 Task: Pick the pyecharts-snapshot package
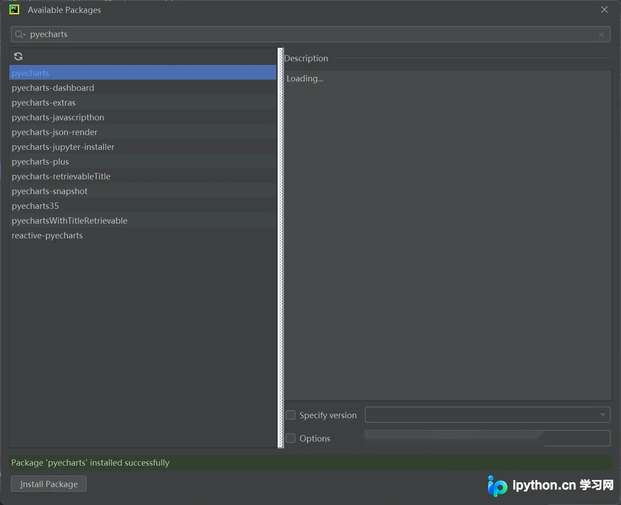[x=143, y=191]
